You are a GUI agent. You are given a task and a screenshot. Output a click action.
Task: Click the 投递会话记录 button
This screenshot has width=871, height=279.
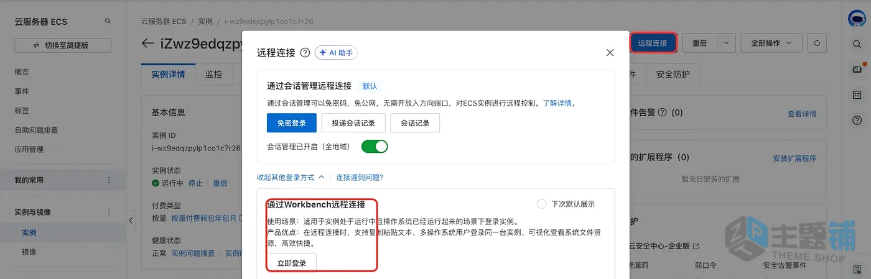(x=353, y=123)
